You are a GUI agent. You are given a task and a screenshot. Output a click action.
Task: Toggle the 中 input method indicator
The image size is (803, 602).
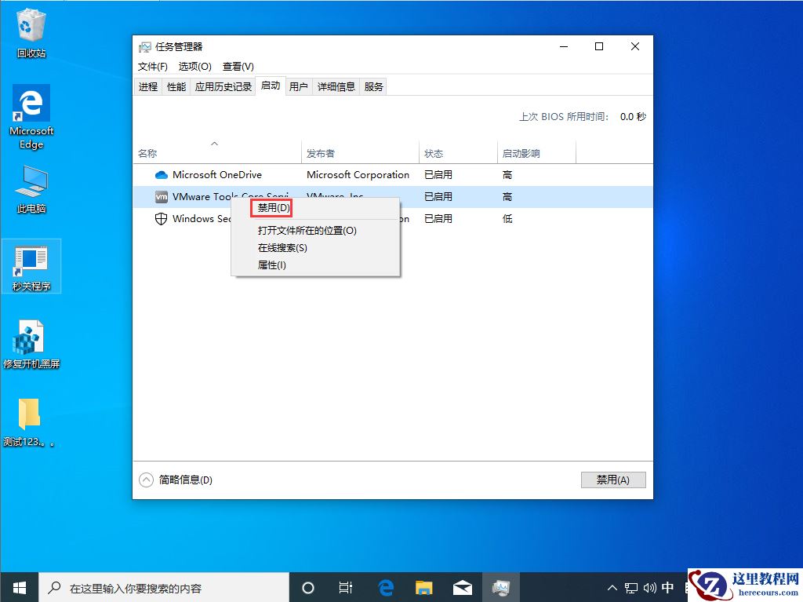coord(667,587)
